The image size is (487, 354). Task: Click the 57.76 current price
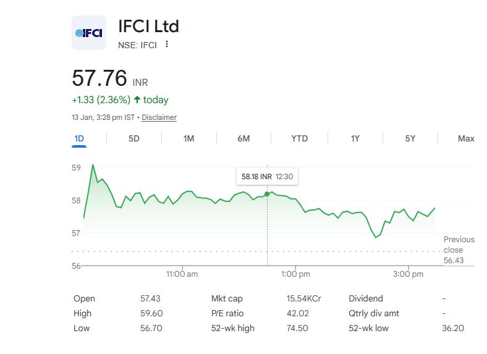coord(100,79)
